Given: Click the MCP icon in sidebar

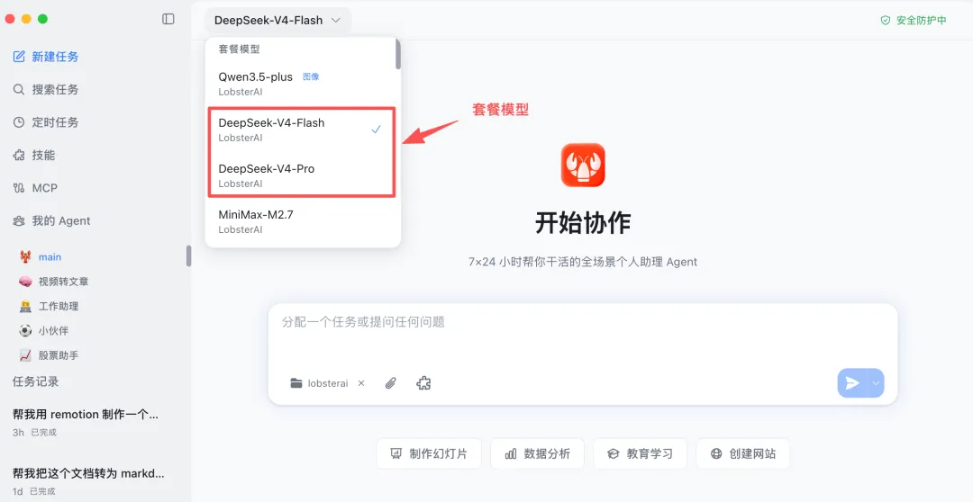Looking at the screenshot, I should pos(19,188).
